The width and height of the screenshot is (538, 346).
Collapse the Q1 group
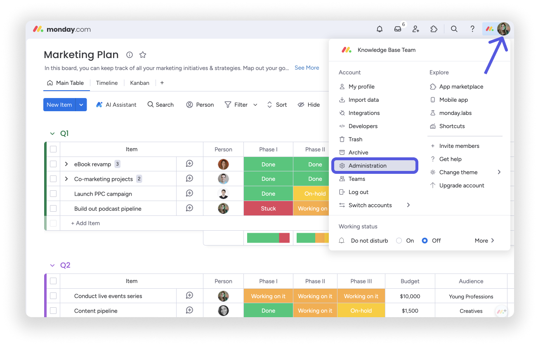tap(52, 133)
